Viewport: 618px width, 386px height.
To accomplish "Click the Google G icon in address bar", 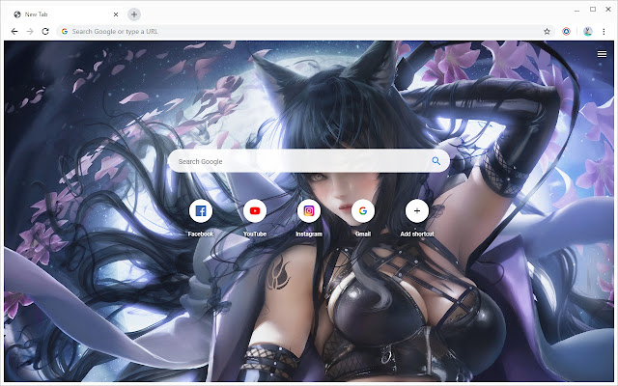I will 65,32.
